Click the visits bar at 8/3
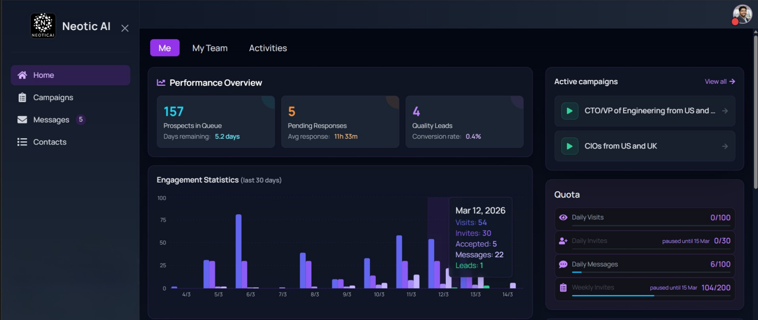Viewport: 758px width, 320px height. (x=303, y=271)
